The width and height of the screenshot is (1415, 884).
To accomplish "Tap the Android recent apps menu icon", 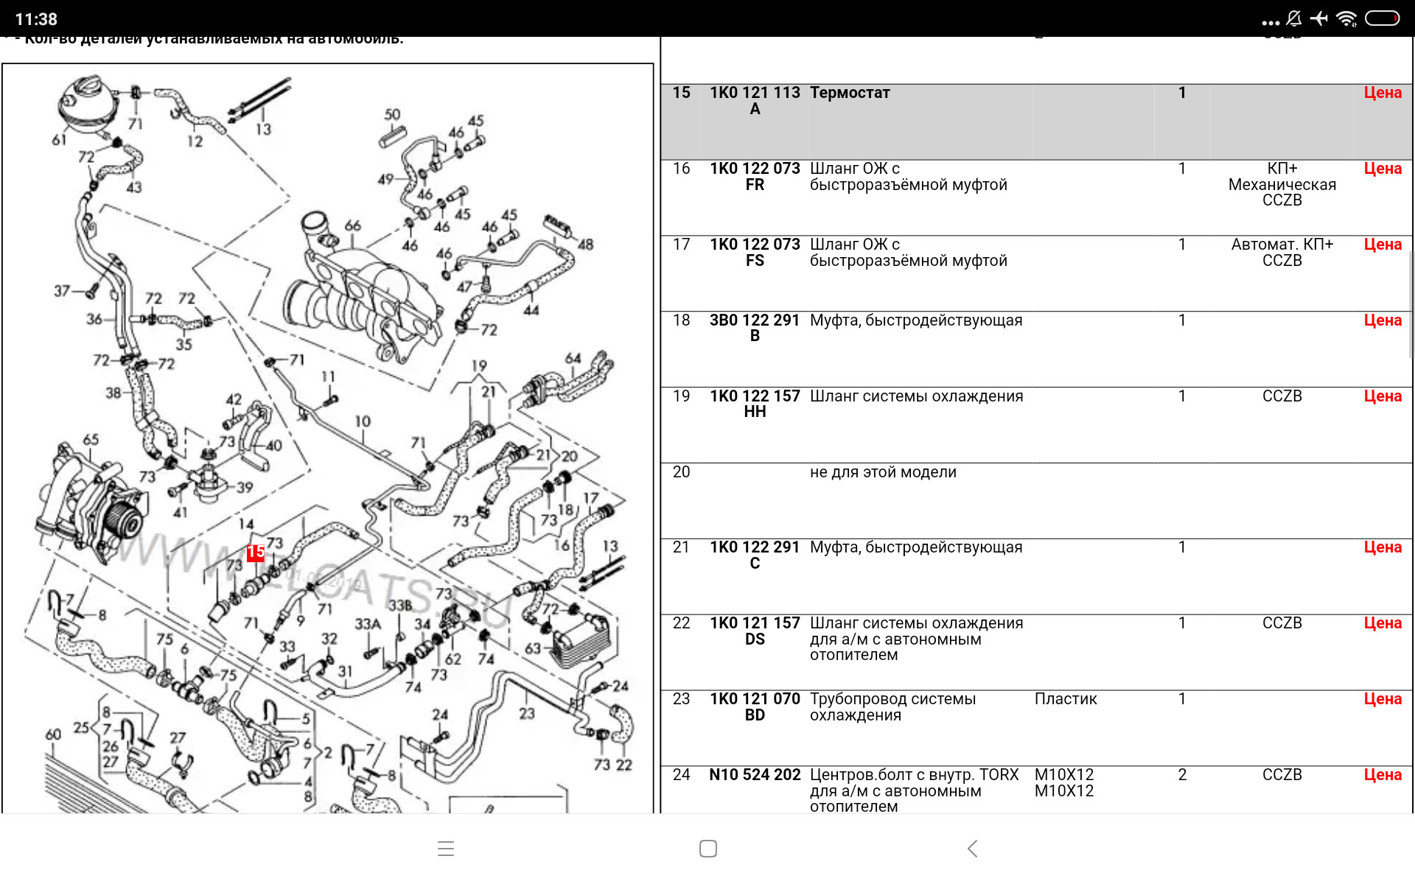I will pos(446,849).
